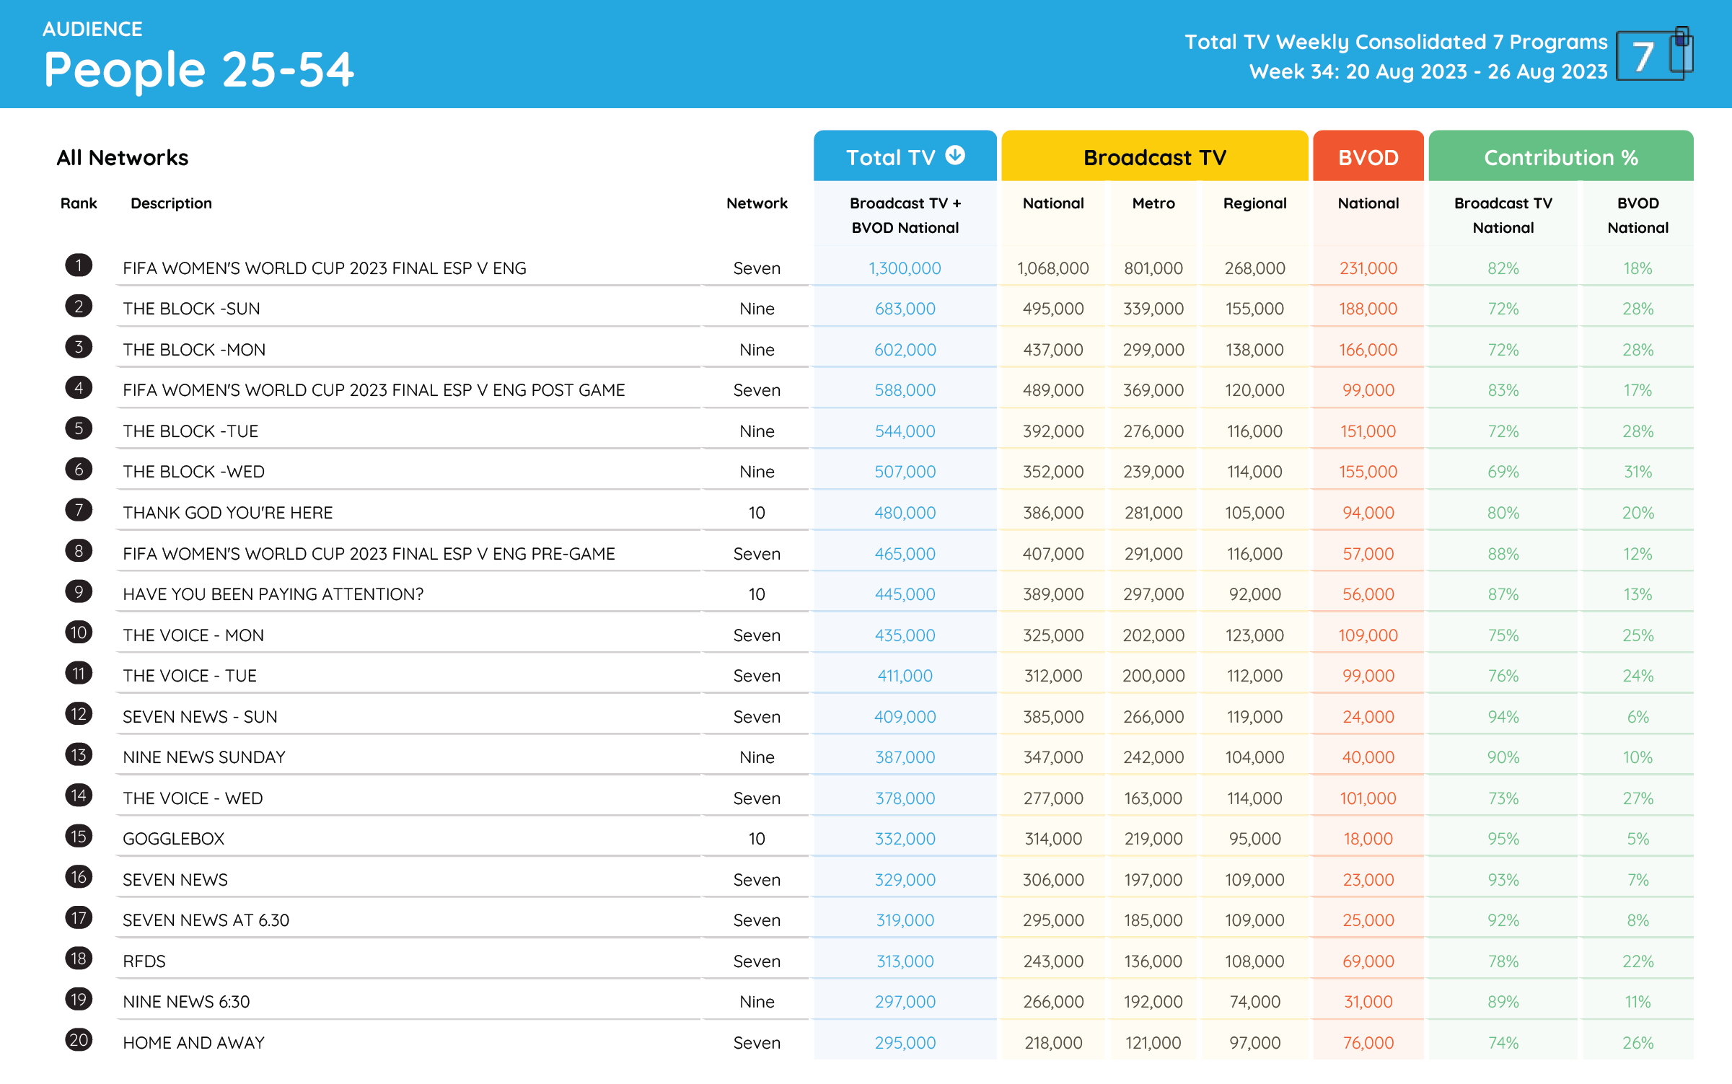Select the Contribution % header tab

(1560, 157)
